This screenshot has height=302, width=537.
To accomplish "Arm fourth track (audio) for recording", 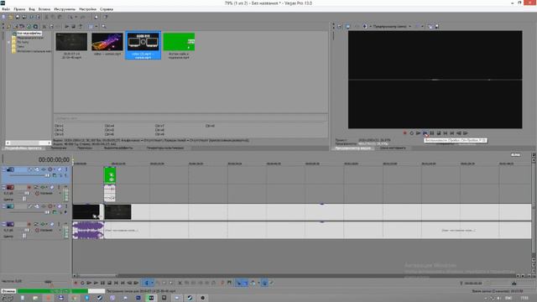I will point(29,224).
